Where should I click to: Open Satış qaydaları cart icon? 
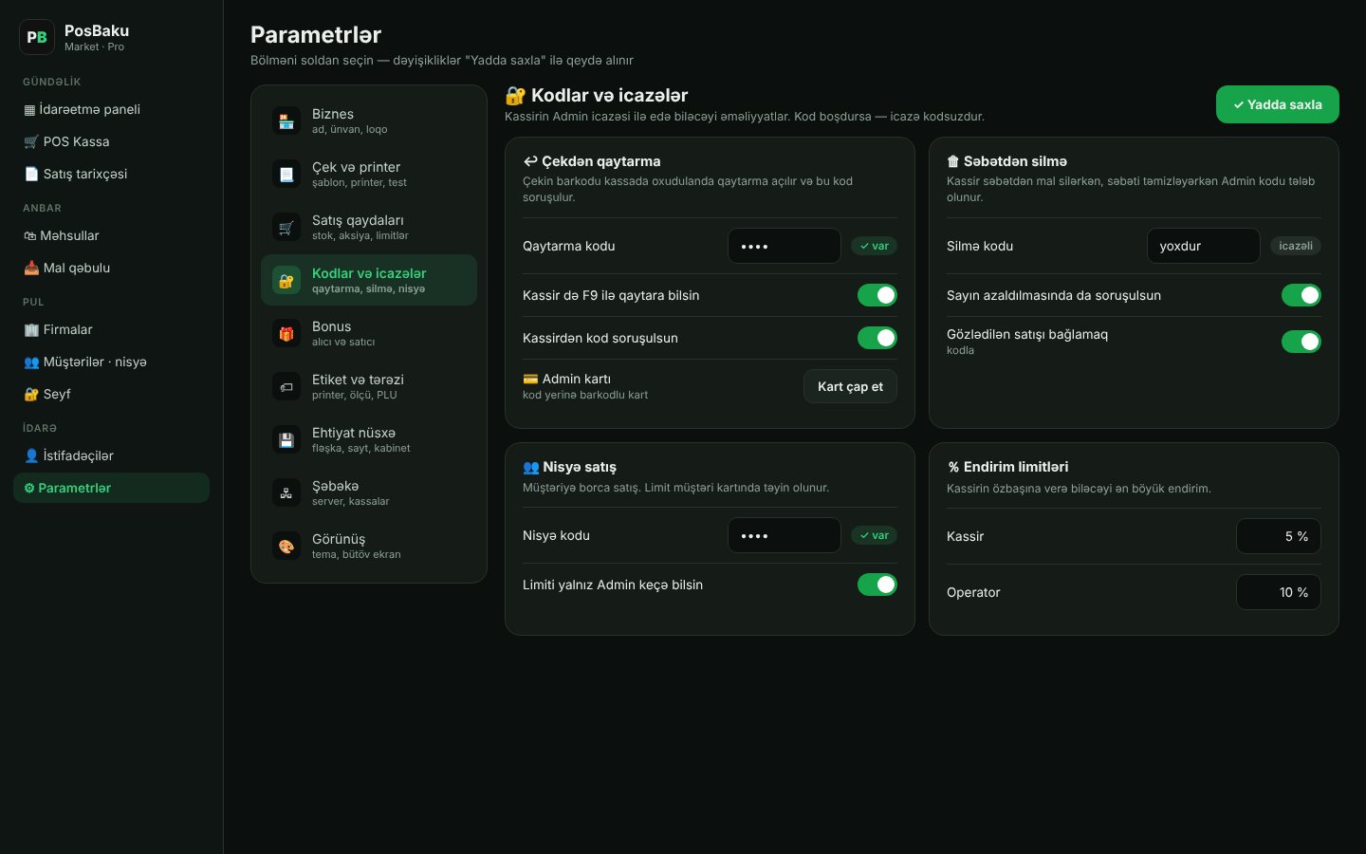(286, 227)
